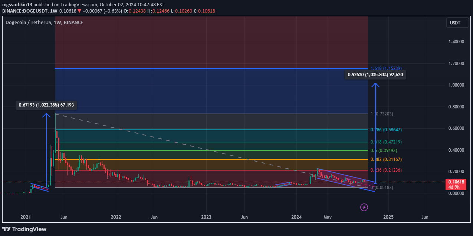Click the TradingView logo at bottom left
The image size is (473, 236).
coord(24,229)
